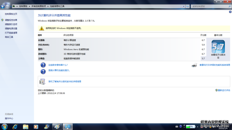Viewport: 232px width, 130px height.
Task: Open 调整视觉效果 sidebar link
Action: 11,20
